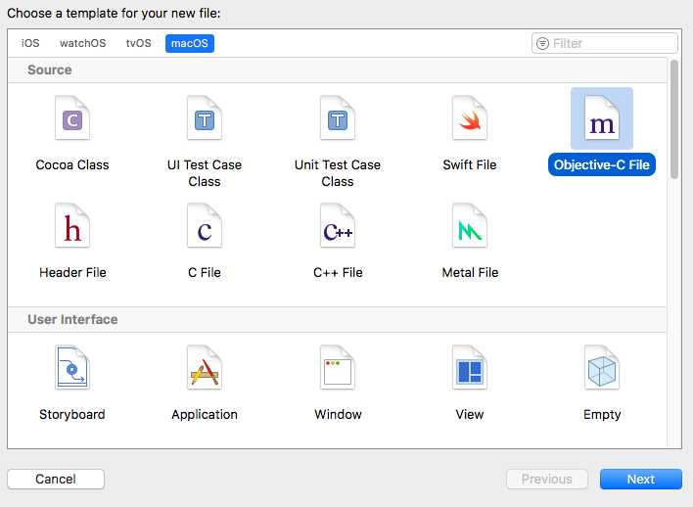Choose the Storyboard template icon
The image size is (693, 507).
click(72, 367)
